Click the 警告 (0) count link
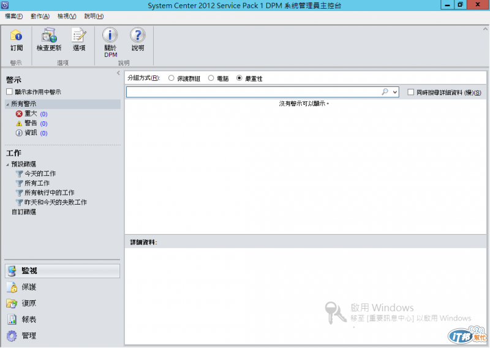Viewport: 490px width, 348px height. [43, 124]
